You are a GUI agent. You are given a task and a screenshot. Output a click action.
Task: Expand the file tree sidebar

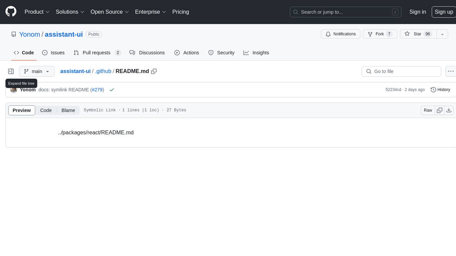(11, 71)
